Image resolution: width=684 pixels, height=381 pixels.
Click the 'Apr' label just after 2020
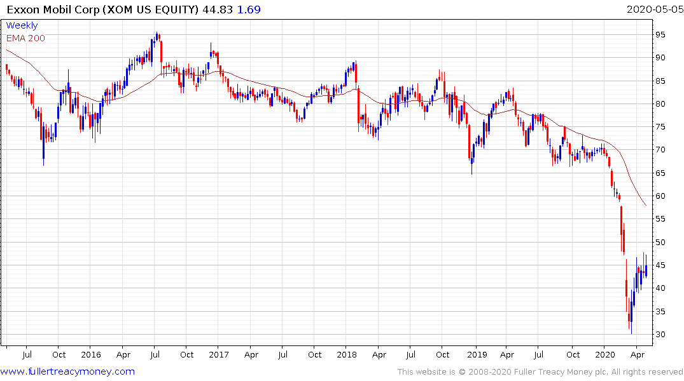click(638, 355)
